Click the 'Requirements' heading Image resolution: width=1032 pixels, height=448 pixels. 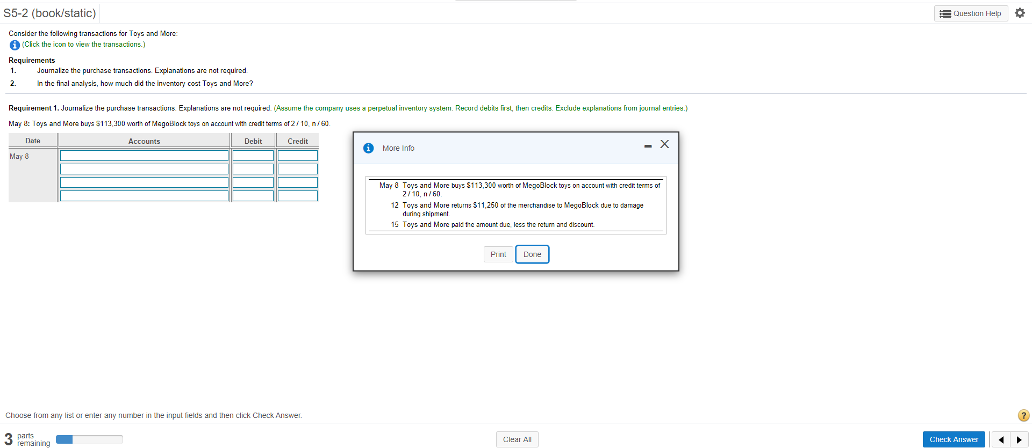point(32,60)
